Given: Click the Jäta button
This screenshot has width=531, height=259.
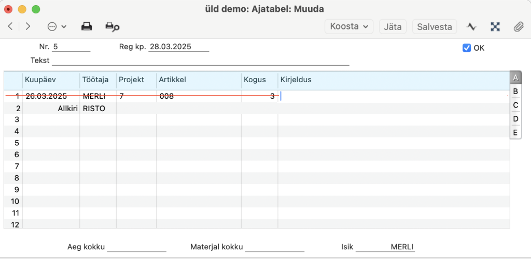Looking at the screenshot, I should 393,26.
